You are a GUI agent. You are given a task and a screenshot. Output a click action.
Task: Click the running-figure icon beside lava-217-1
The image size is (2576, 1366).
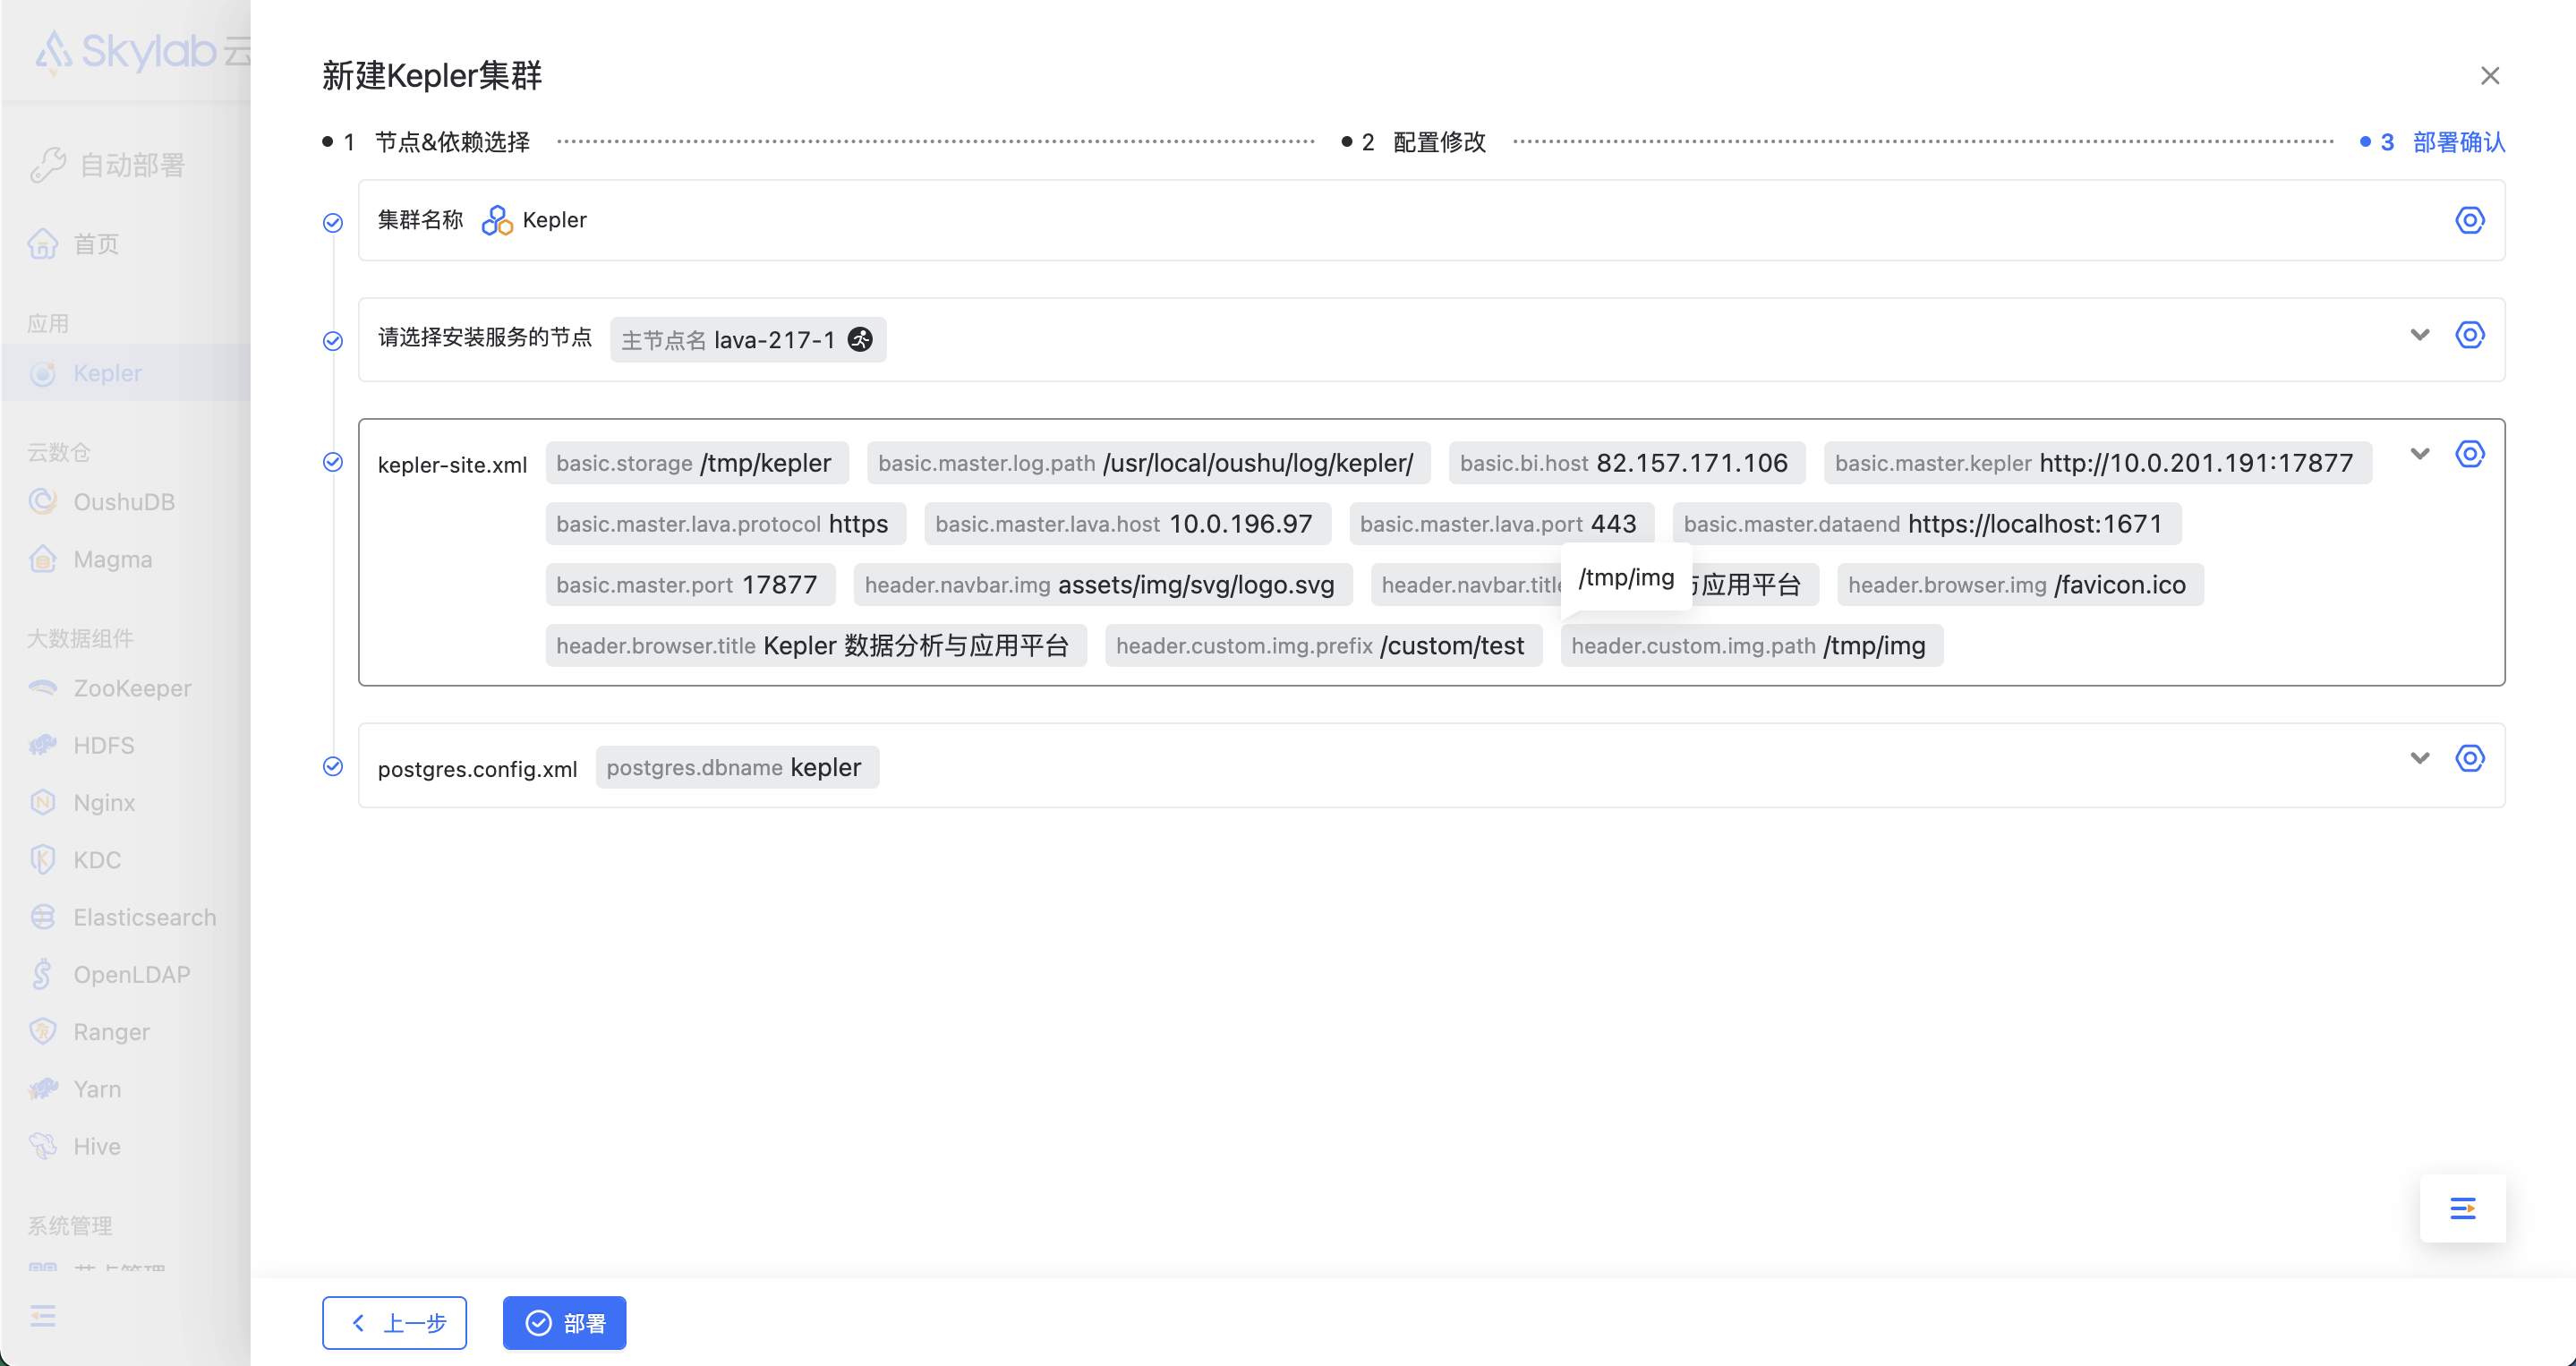point(860,340)
